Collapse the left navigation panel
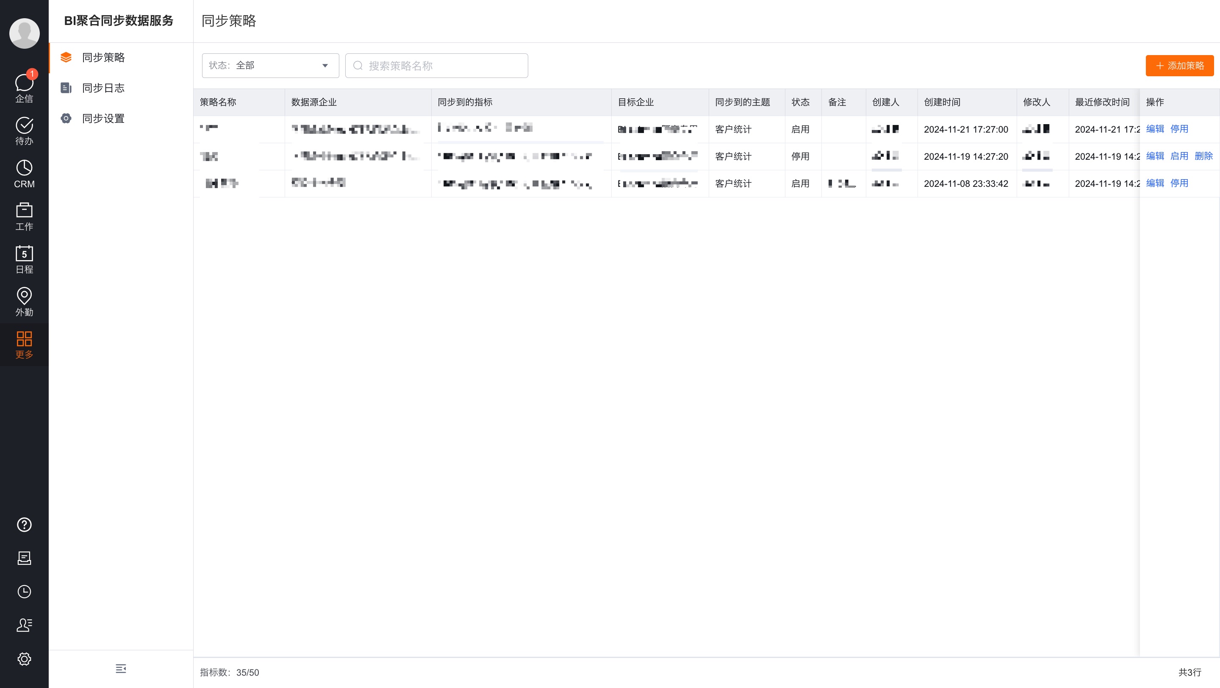 point(121,669)
